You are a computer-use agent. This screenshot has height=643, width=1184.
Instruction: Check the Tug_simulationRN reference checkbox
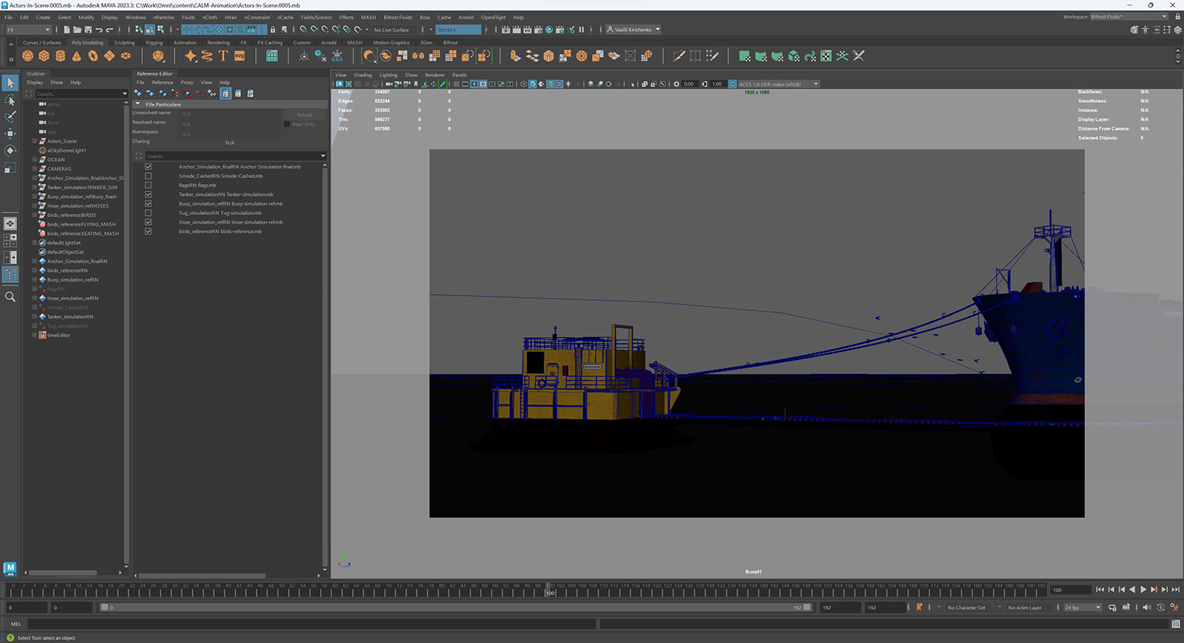[x=148, y=213]
